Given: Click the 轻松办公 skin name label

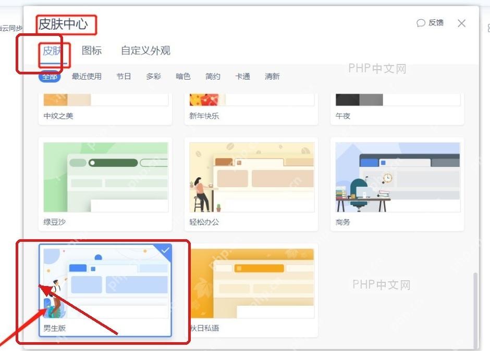Looking at the screenshot, I should click(x=204, y=222).
